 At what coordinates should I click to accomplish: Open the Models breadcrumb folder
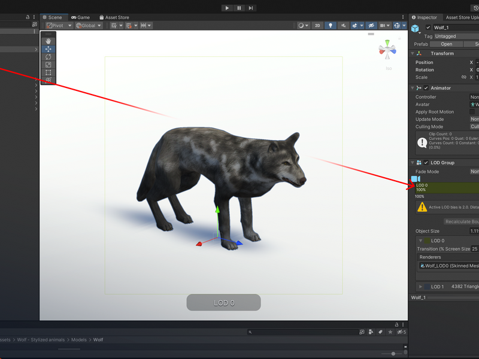click(x=79, y=340)
